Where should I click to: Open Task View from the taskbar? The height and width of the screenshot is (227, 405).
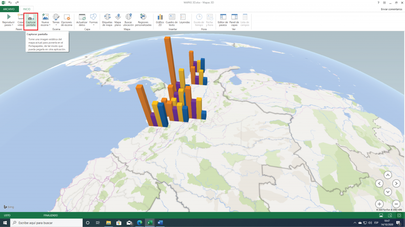click(98, 223)
